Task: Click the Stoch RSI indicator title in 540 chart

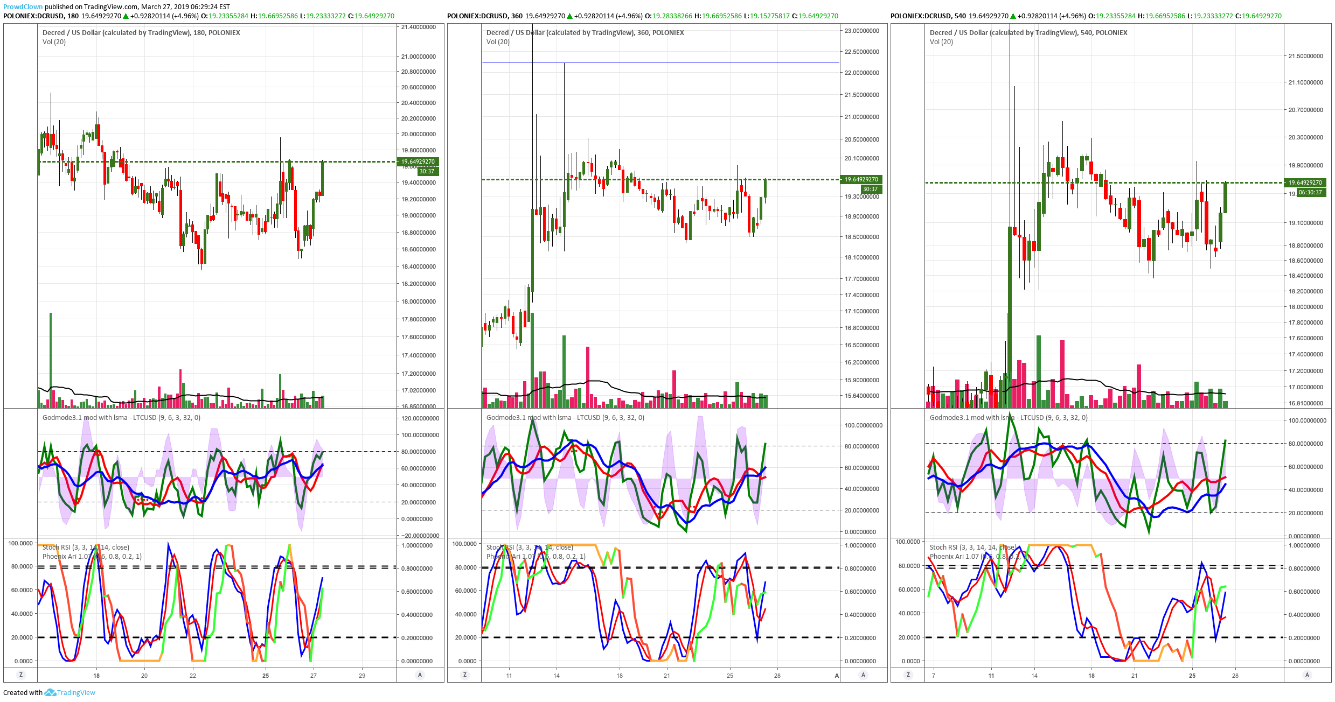Action: [x=973, y=547]
